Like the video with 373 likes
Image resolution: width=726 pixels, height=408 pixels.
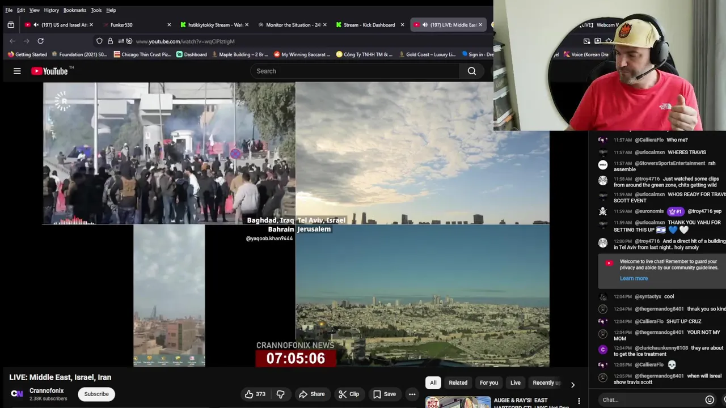coord(255,394)
